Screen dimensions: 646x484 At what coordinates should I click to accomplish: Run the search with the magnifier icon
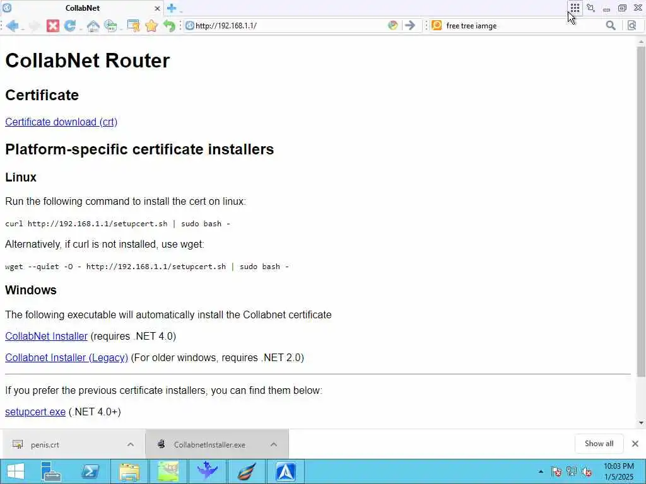(x=611, y=25)
